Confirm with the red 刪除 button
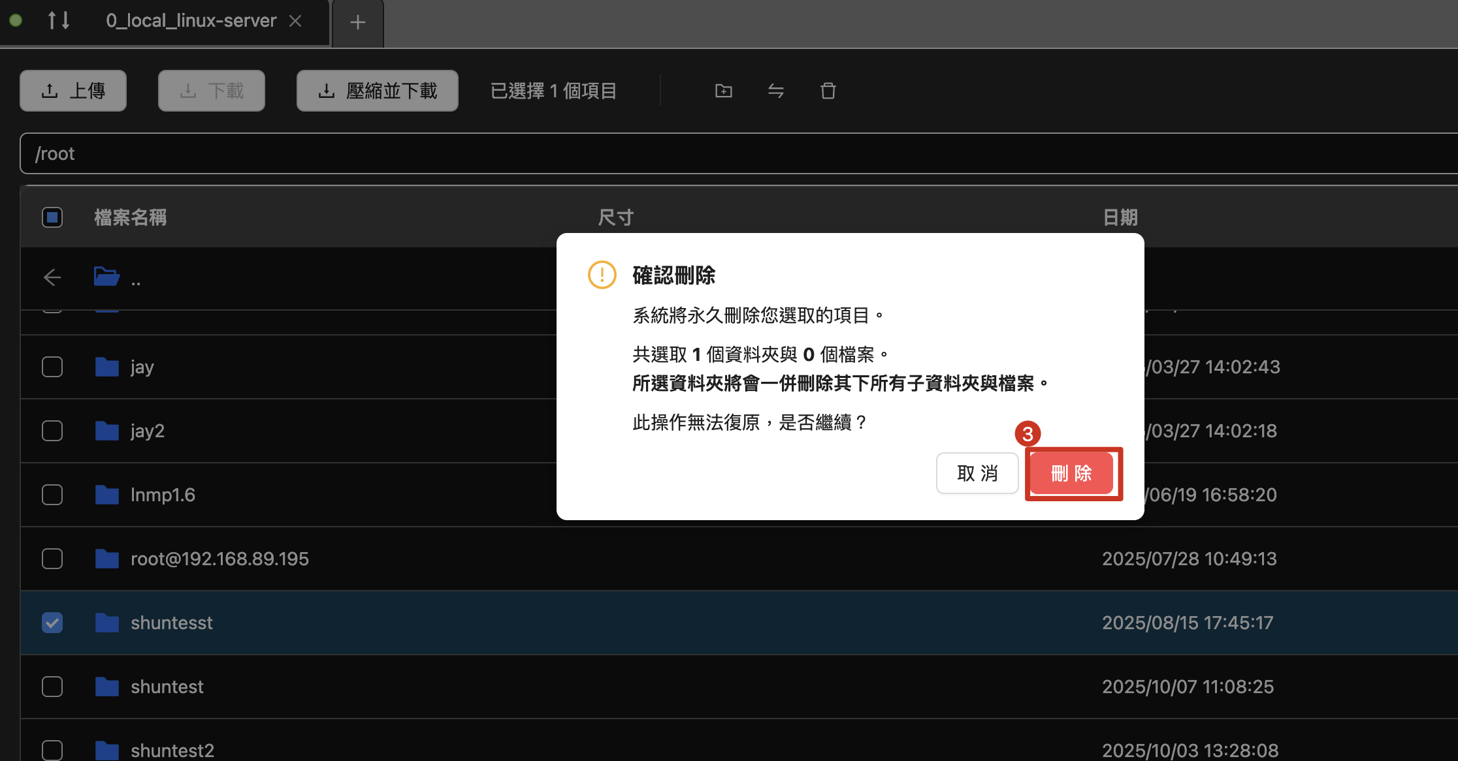The image size is (1458, 761). point(1071,473)
